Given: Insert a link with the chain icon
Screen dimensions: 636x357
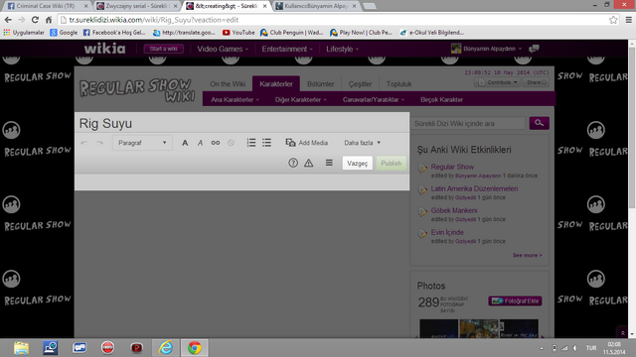Looking at the screenshot, I should [x=216, y=143].
